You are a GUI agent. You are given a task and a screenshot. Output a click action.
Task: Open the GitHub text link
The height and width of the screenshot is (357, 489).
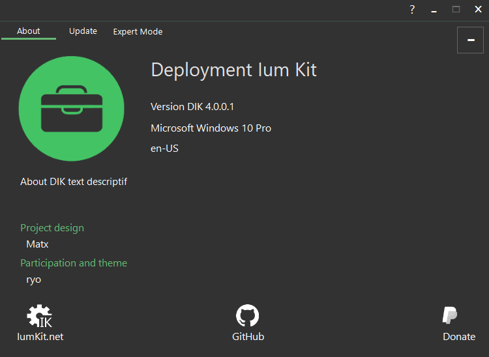248,337
